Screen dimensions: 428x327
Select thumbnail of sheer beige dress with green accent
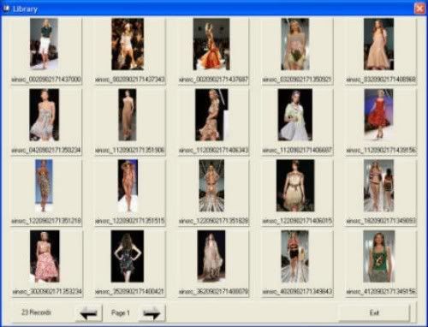coord(295,44)
